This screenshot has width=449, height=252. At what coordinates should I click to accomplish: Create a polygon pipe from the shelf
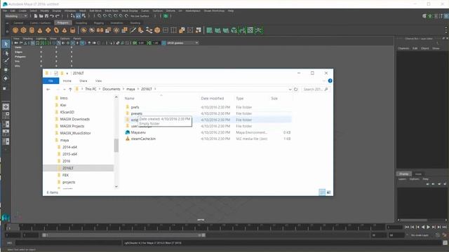coord(73,30)
